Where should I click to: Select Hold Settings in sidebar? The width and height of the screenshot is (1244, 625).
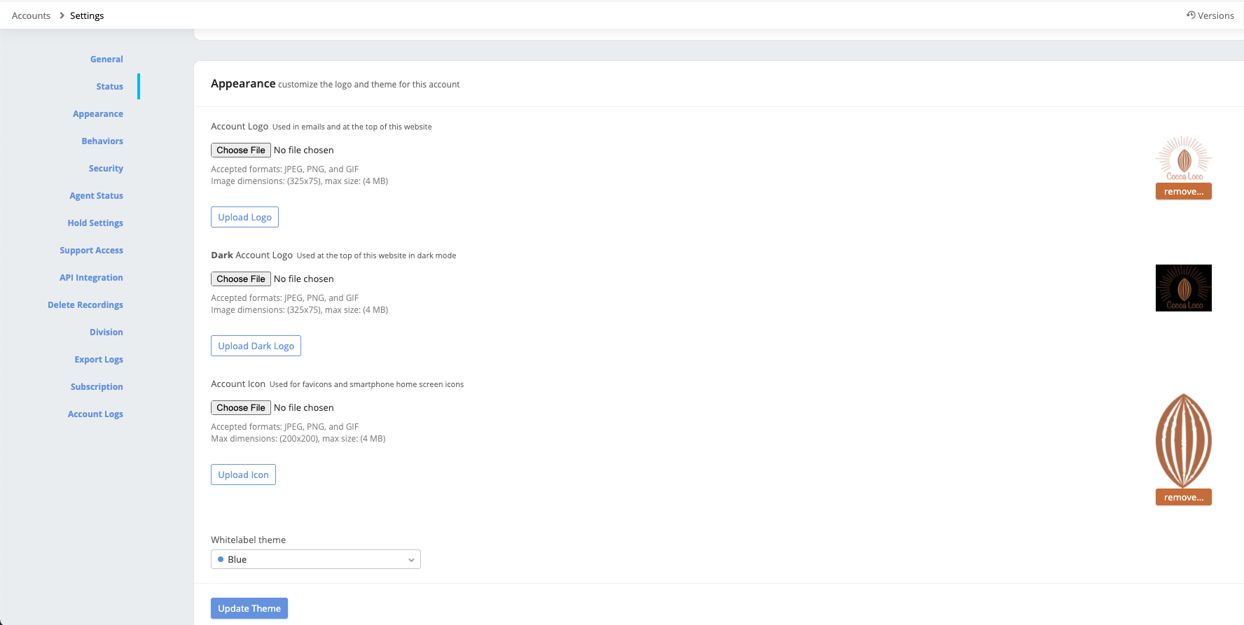tap(95, 223)
